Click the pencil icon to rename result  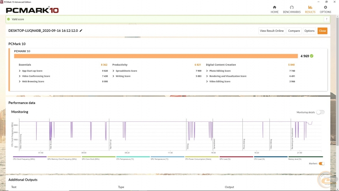[x=81, y=31]
